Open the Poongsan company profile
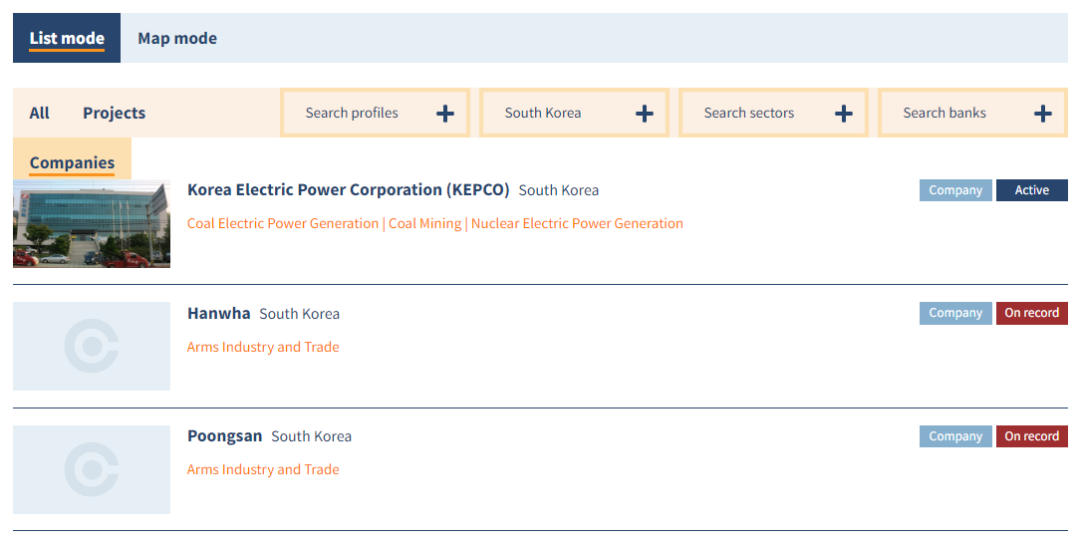The image size is (1080, 544). pyautogui.click(x=224, y=435)
